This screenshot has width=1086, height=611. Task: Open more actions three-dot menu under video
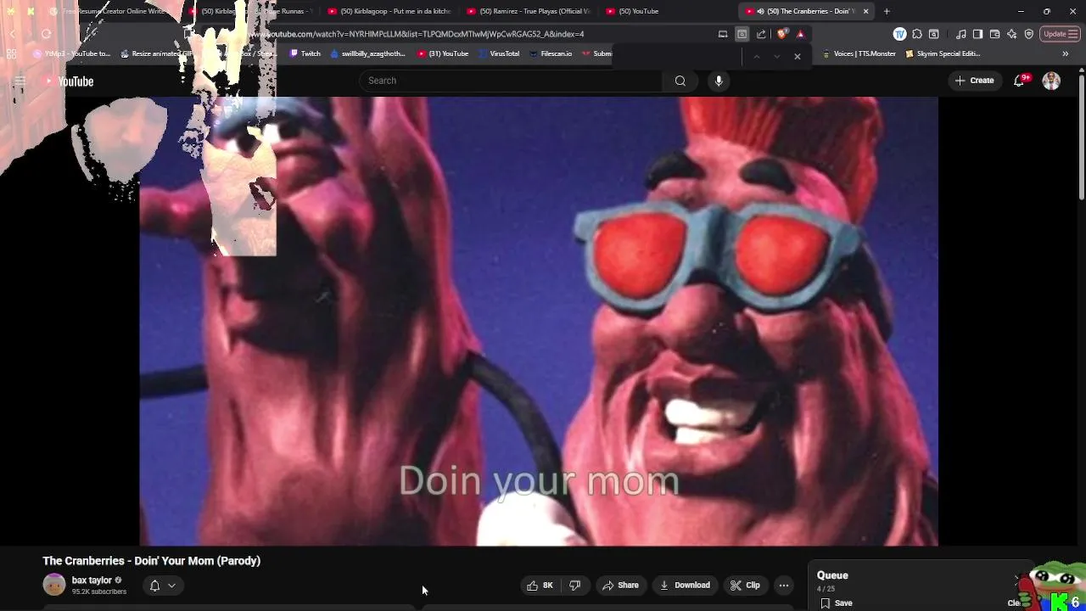pyautogui.click(x=784, y=585)
